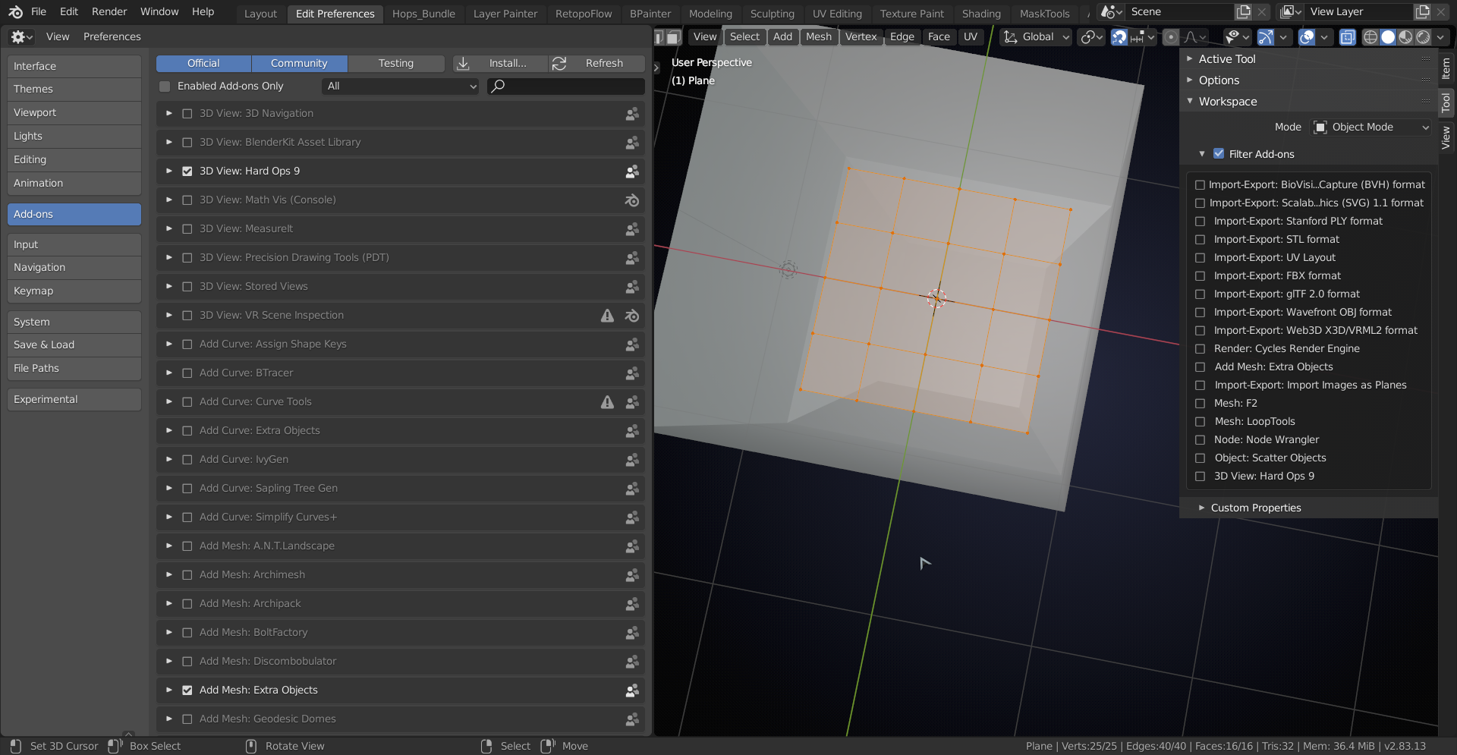Click the Install... button
Image resolution: width=1457 pixels, height=755 pixels.
tap(500, 64)
